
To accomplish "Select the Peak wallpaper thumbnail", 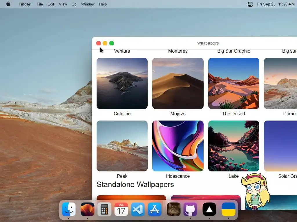I will [x=122, y=146].
